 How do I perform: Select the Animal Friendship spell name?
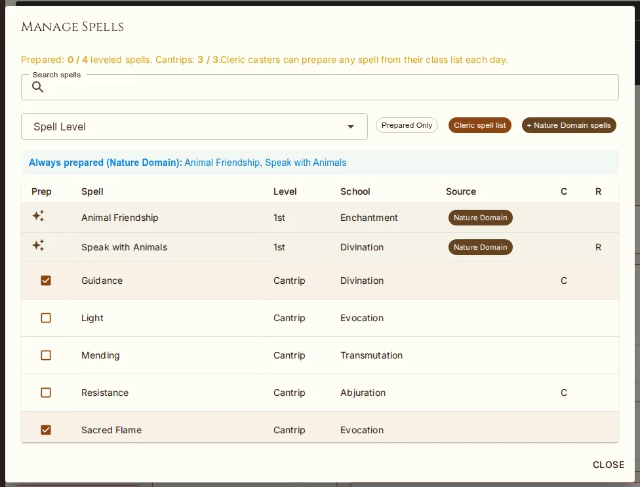coord(119,218)
